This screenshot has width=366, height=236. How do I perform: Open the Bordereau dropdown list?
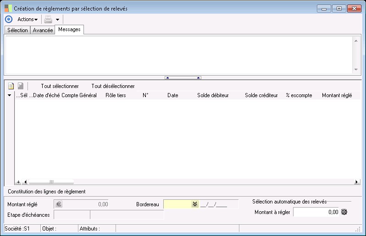click(195, 204)
